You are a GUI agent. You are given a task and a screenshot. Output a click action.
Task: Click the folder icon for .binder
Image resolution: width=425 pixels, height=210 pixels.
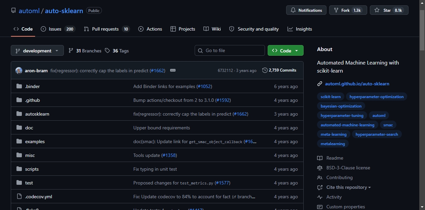[x=19, y=86]
